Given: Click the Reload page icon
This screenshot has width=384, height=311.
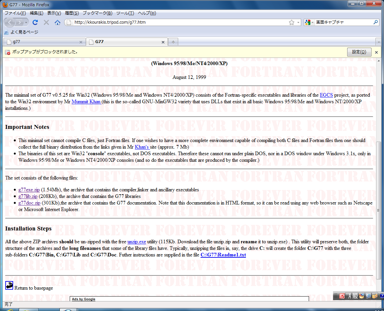Looking at the screenshot, I should coord(35,22).
